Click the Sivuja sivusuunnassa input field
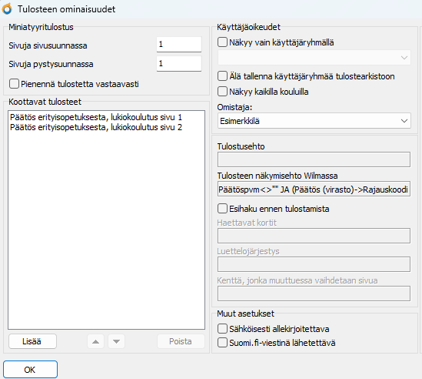 pos(179,45)
